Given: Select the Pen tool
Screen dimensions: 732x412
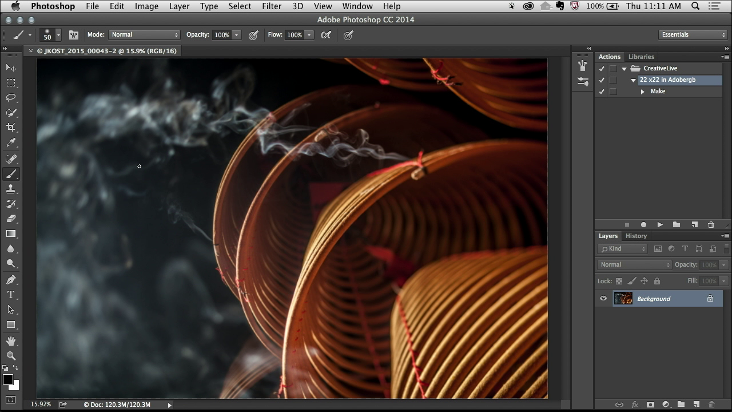Looking at the screenshot, I should pyautogui.click(x=11, y=280).
